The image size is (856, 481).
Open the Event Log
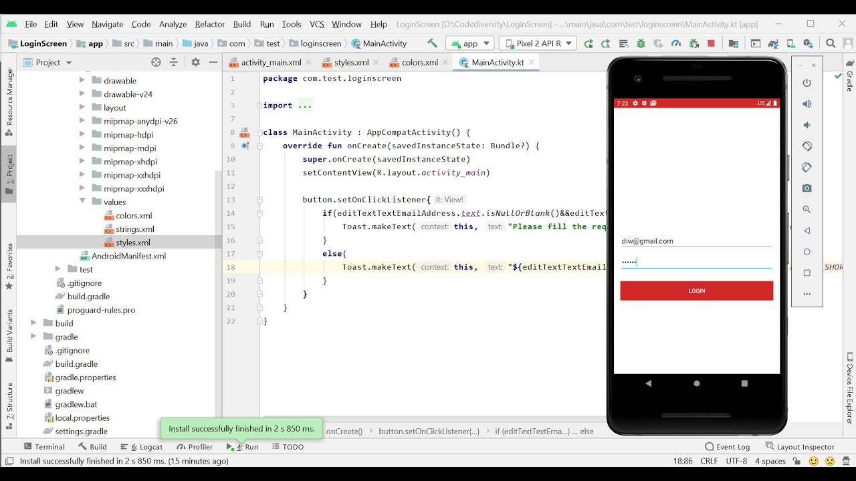(x=728, y=447)
